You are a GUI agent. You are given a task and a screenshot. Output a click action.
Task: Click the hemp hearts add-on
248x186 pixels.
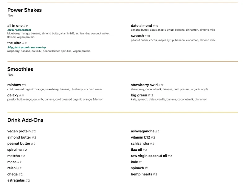pyautogui.click(x=141, y=174)
